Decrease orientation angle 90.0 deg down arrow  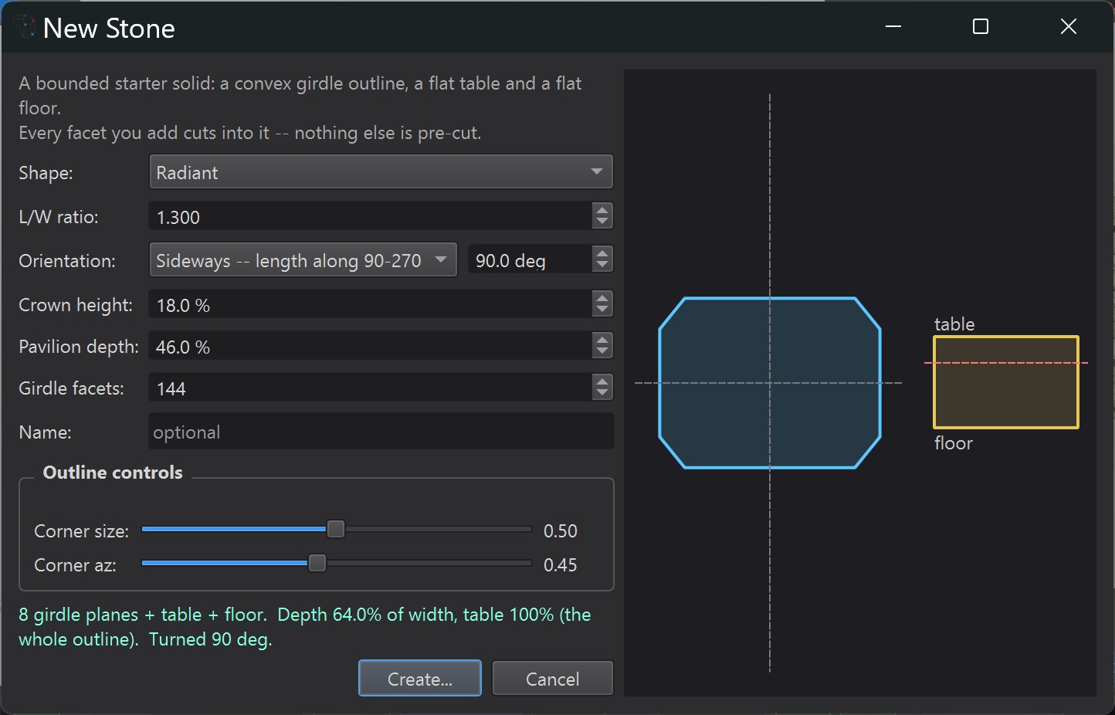point(602,266)
